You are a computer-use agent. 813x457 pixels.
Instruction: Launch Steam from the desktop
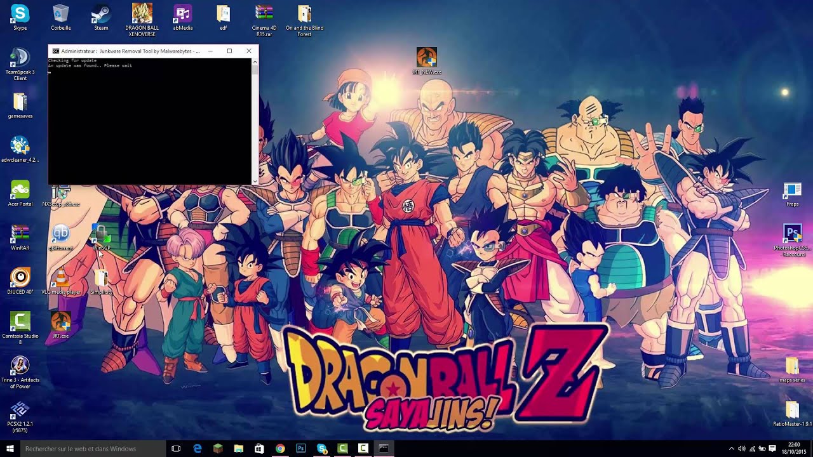(x=101, y=17)
